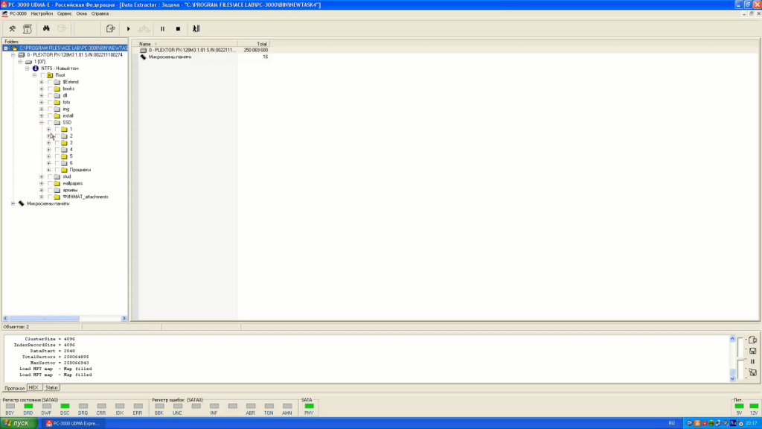Click the DSC status register indicator

65,406
